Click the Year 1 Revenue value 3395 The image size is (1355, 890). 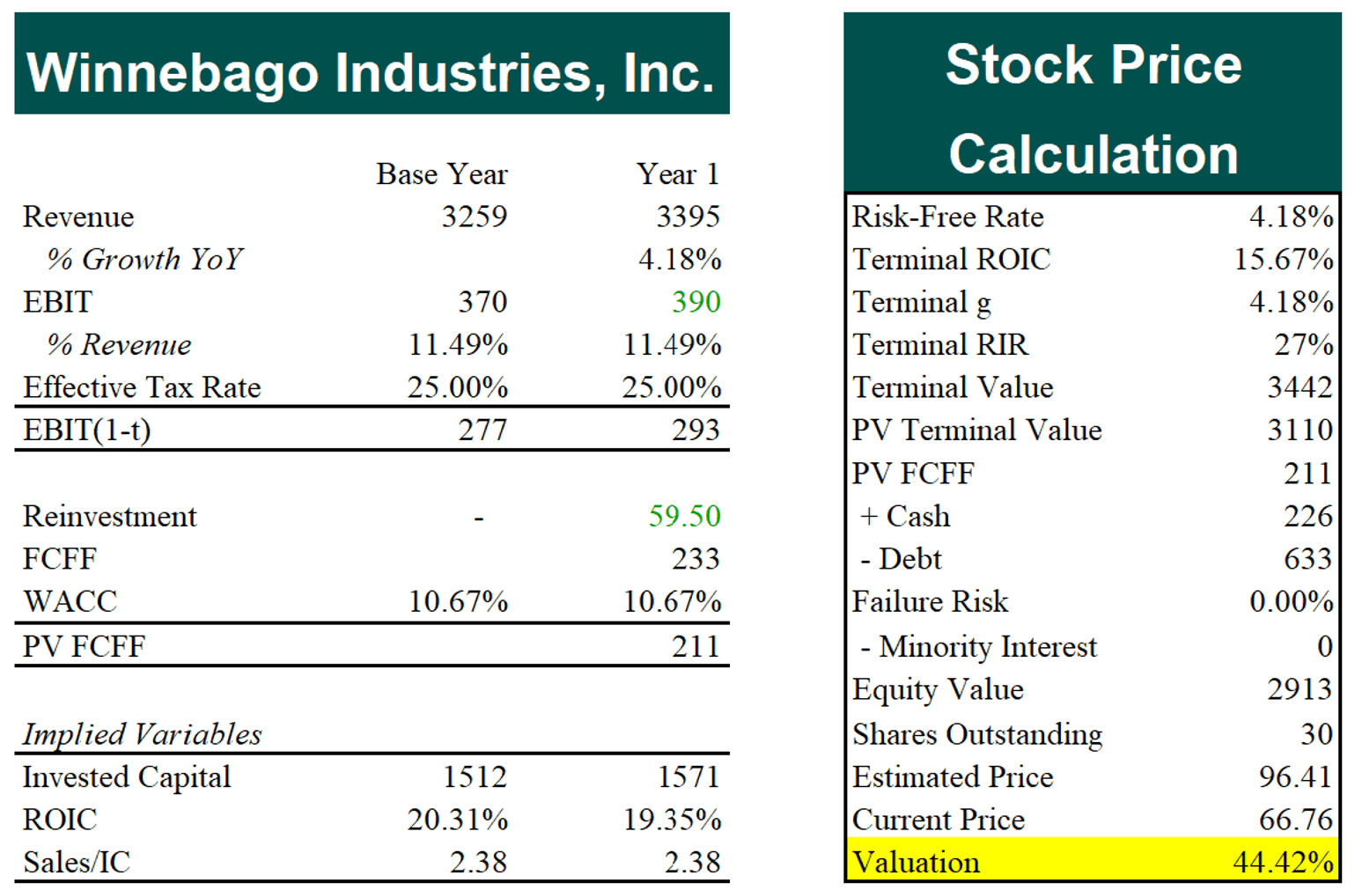tap(688, 217)
